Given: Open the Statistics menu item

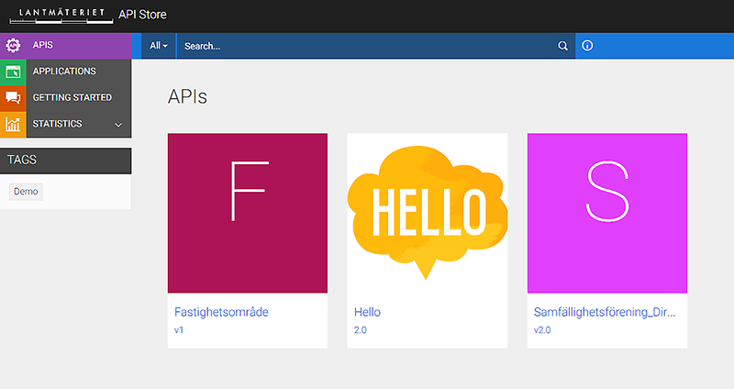Looking at the screenshot, I should point(65,124).
